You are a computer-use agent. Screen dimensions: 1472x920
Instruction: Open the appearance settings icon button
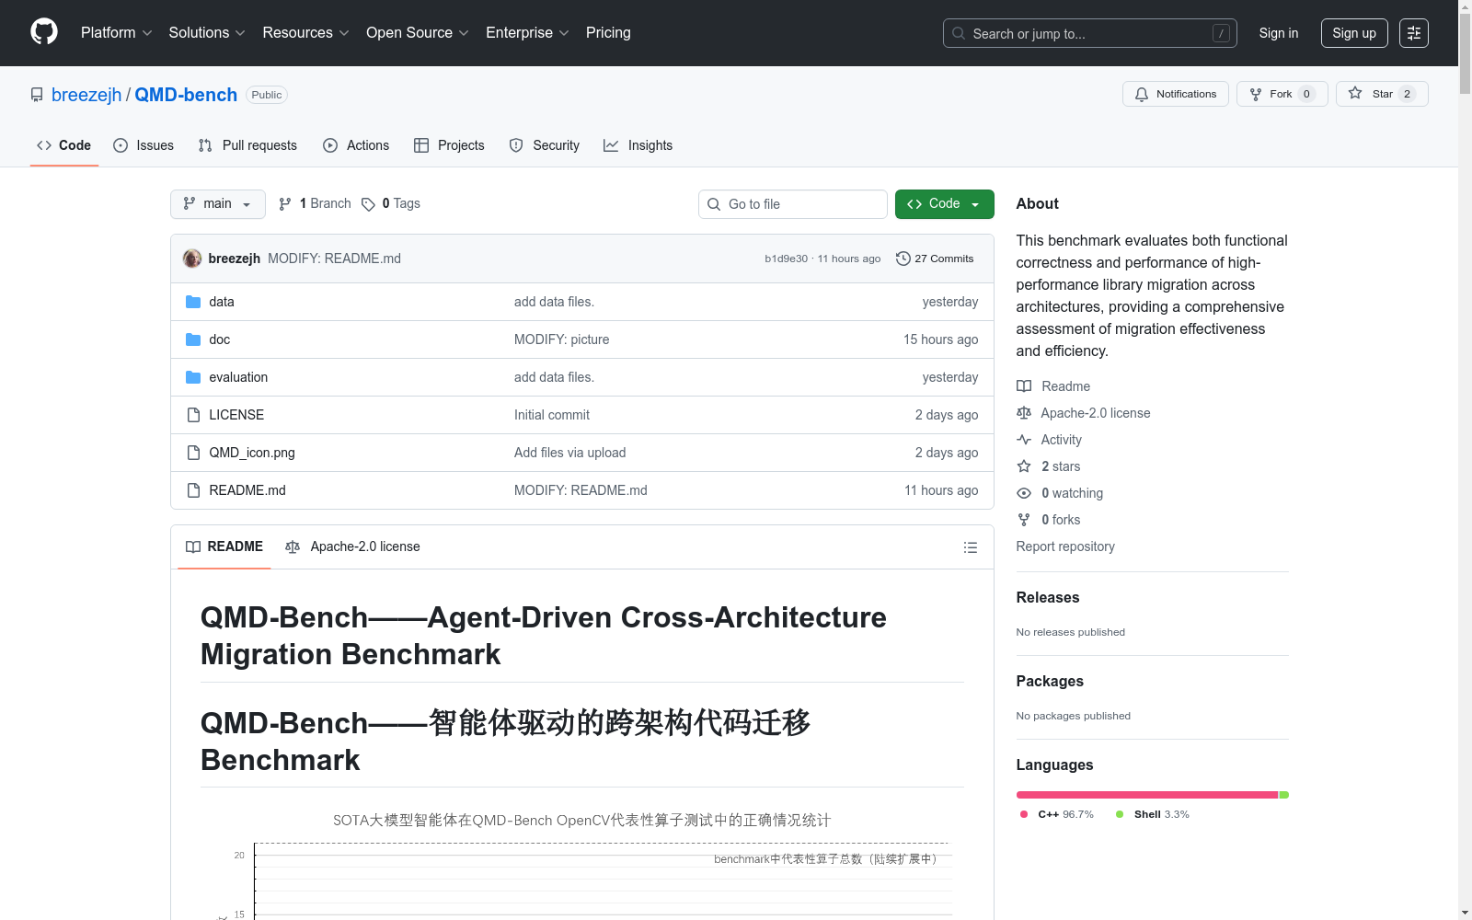click(x=1414, y=33)
